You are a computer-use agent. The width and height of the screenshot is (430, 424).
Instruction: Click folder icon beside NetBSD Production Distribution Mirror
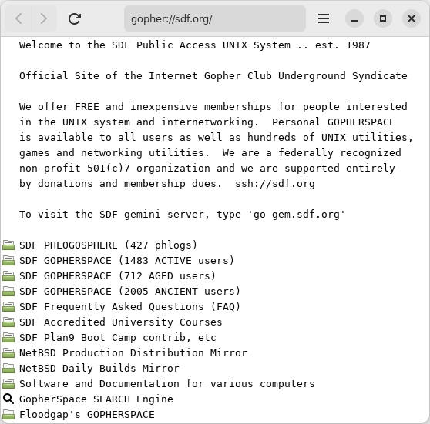click(8, 352)
